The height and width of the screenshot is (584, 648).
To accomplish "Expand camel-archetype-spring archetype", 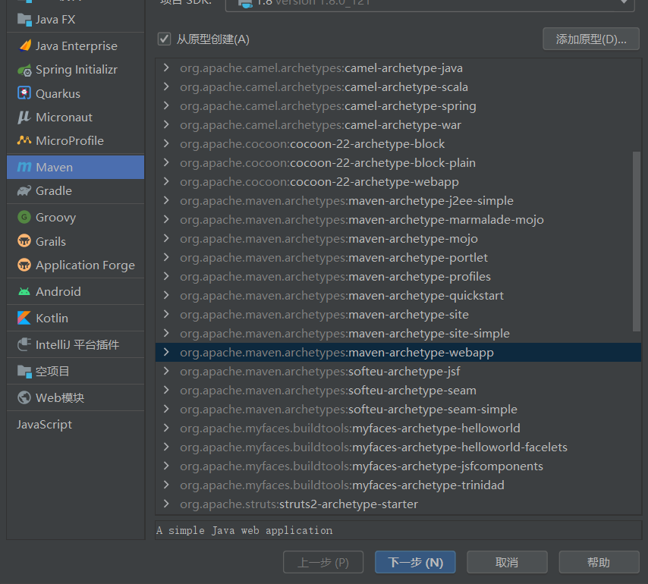I will tap(166, 105).
